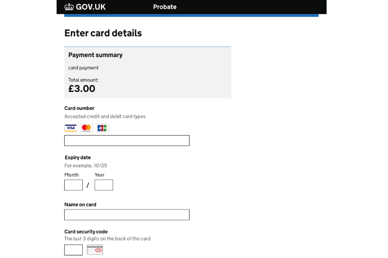Focus the Name on card field

click(127, 215)
